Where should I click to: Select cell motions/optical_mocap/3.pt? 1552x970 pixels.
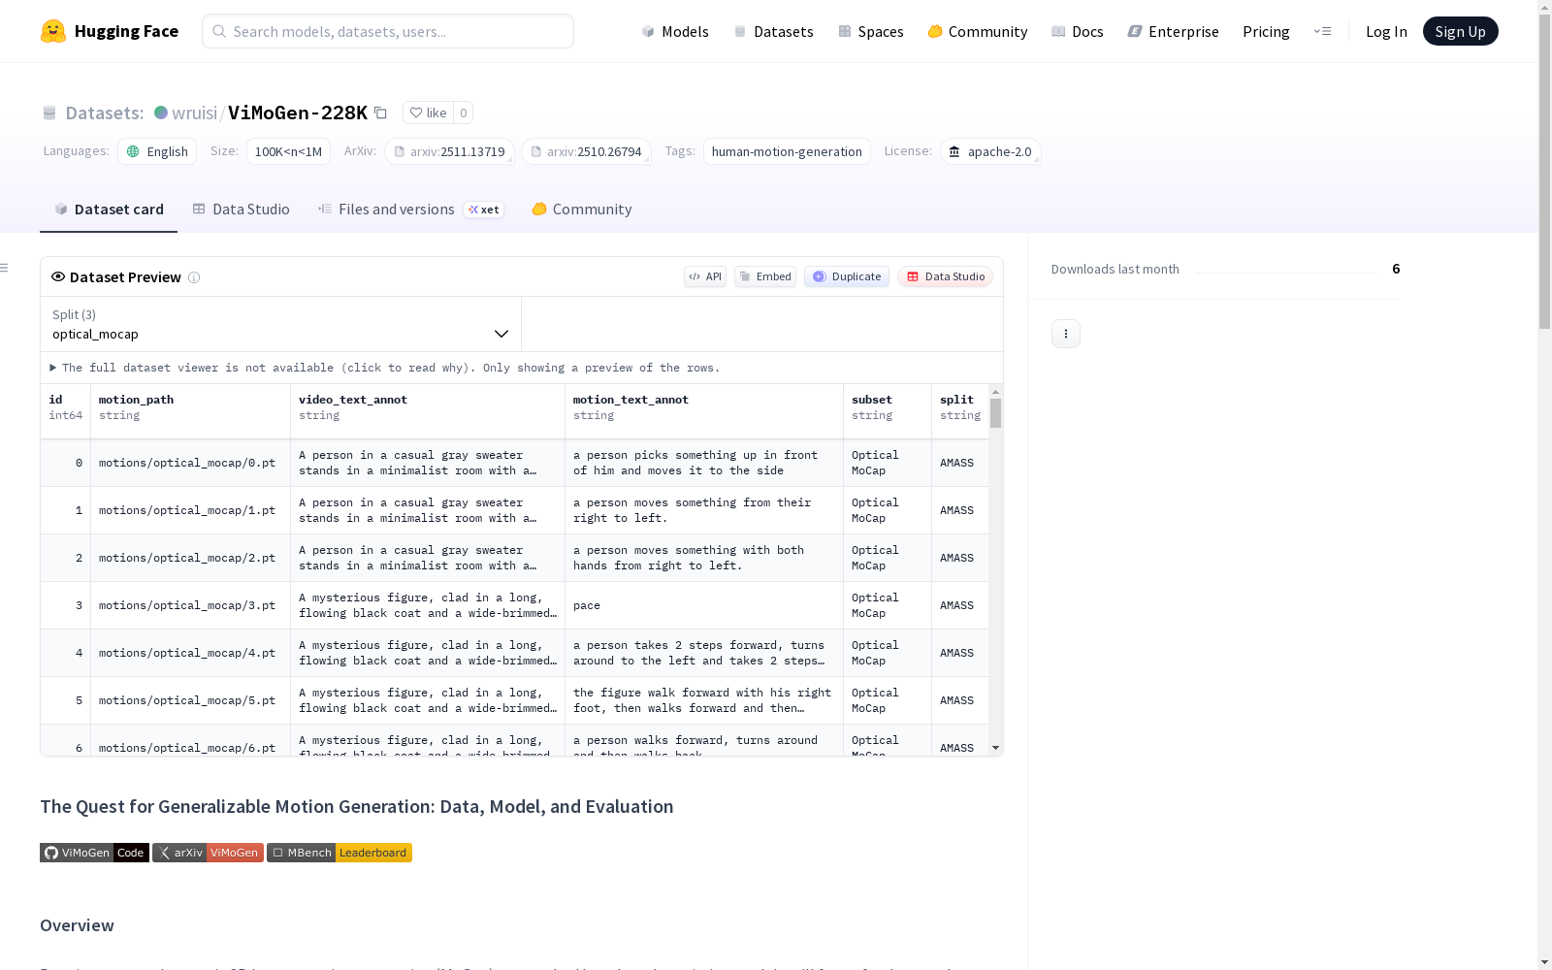pos(190,605)
